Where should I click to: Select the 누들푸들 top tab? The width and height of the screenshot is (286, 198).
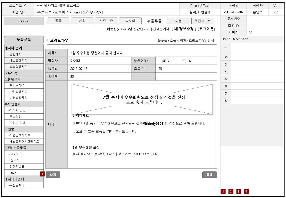coord(154,21)
